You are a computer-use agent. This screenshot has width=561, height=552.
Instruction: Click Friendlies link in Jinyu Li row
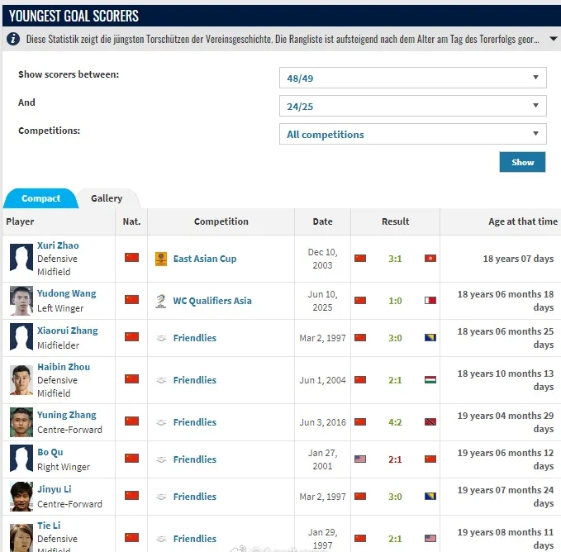[x=195, y=497]
